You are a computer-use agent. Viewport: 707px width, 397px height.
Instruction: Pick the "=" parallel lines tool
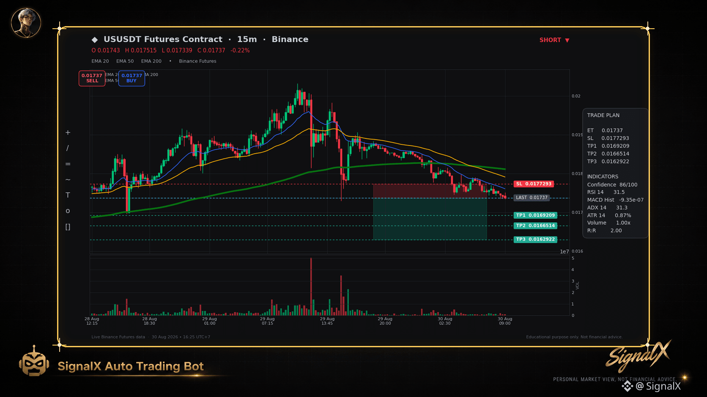pyautogui.click(x=68, y=164)
